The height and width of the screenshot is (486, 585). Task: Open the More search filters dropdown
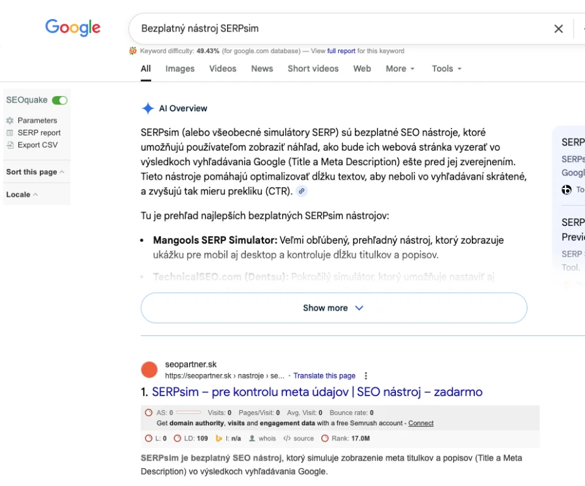pyautogui.click(x=400, y=68)
